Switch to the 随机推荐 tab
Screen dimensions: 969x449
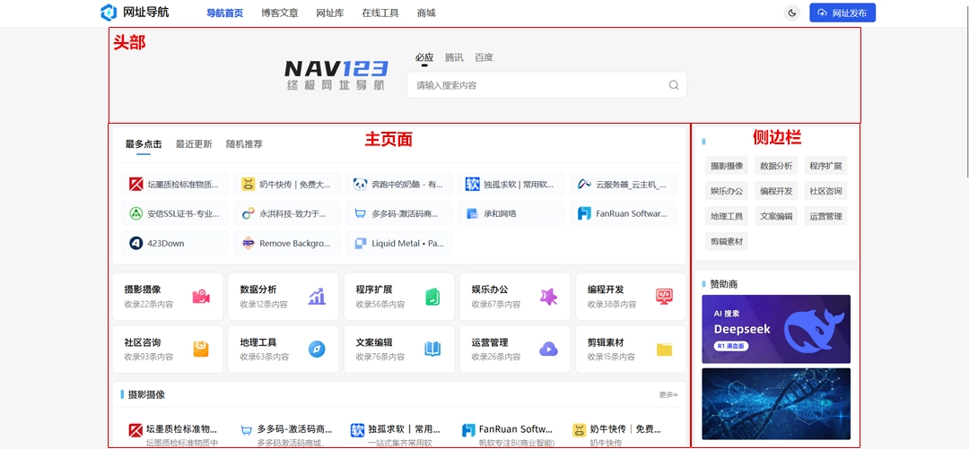pyautogui.click(x=244, y=144)
